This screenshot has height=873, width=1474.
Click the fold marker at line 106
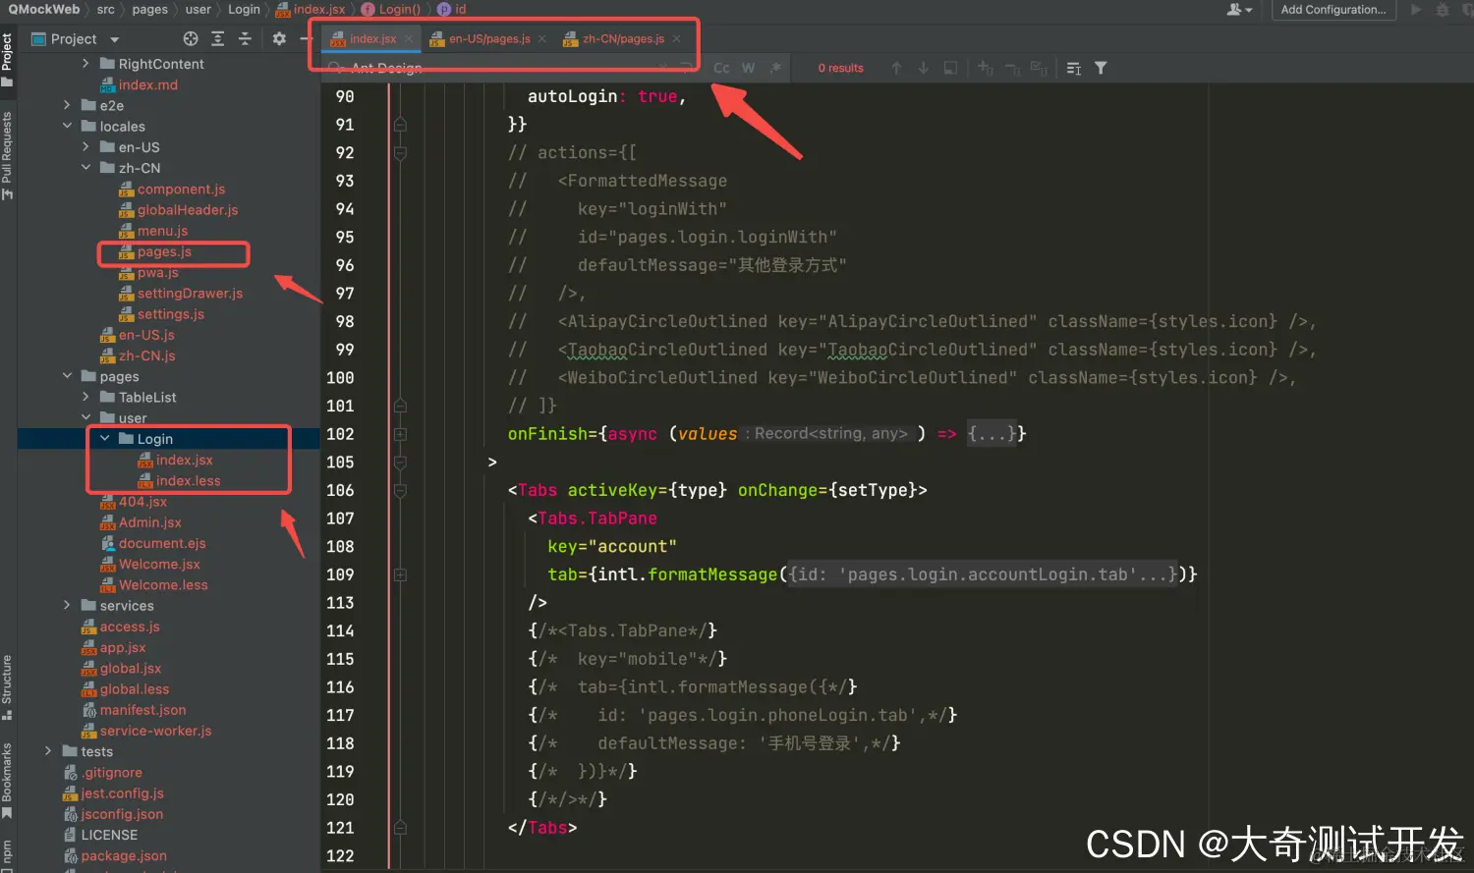400,490
